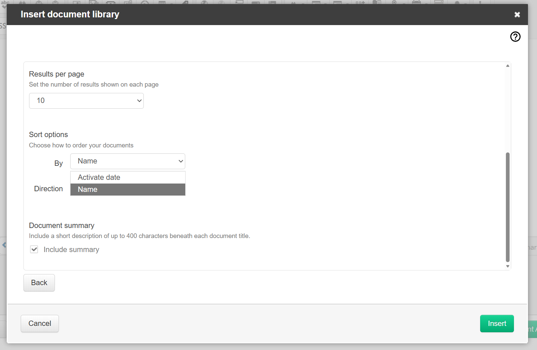The height and width of the screenshot is (350, 537).
Task: Click the insert media toolbar icon
Action: point(110,2)
